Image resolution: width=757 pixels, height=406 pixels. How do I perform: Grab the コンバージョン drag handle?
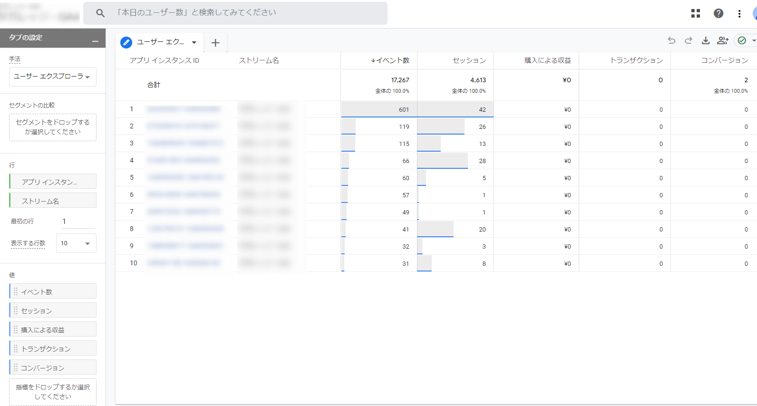(16, 367)
